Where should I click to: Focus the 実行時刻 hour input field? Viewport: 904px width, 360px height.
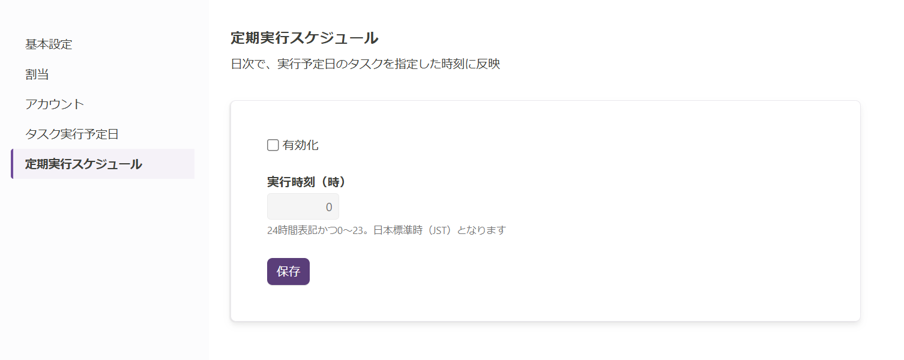click(x=303, y=207)
